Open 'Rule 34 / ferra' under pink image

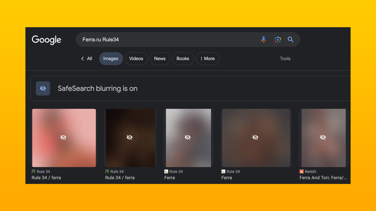pyautogui.click(x=46, y=178)
